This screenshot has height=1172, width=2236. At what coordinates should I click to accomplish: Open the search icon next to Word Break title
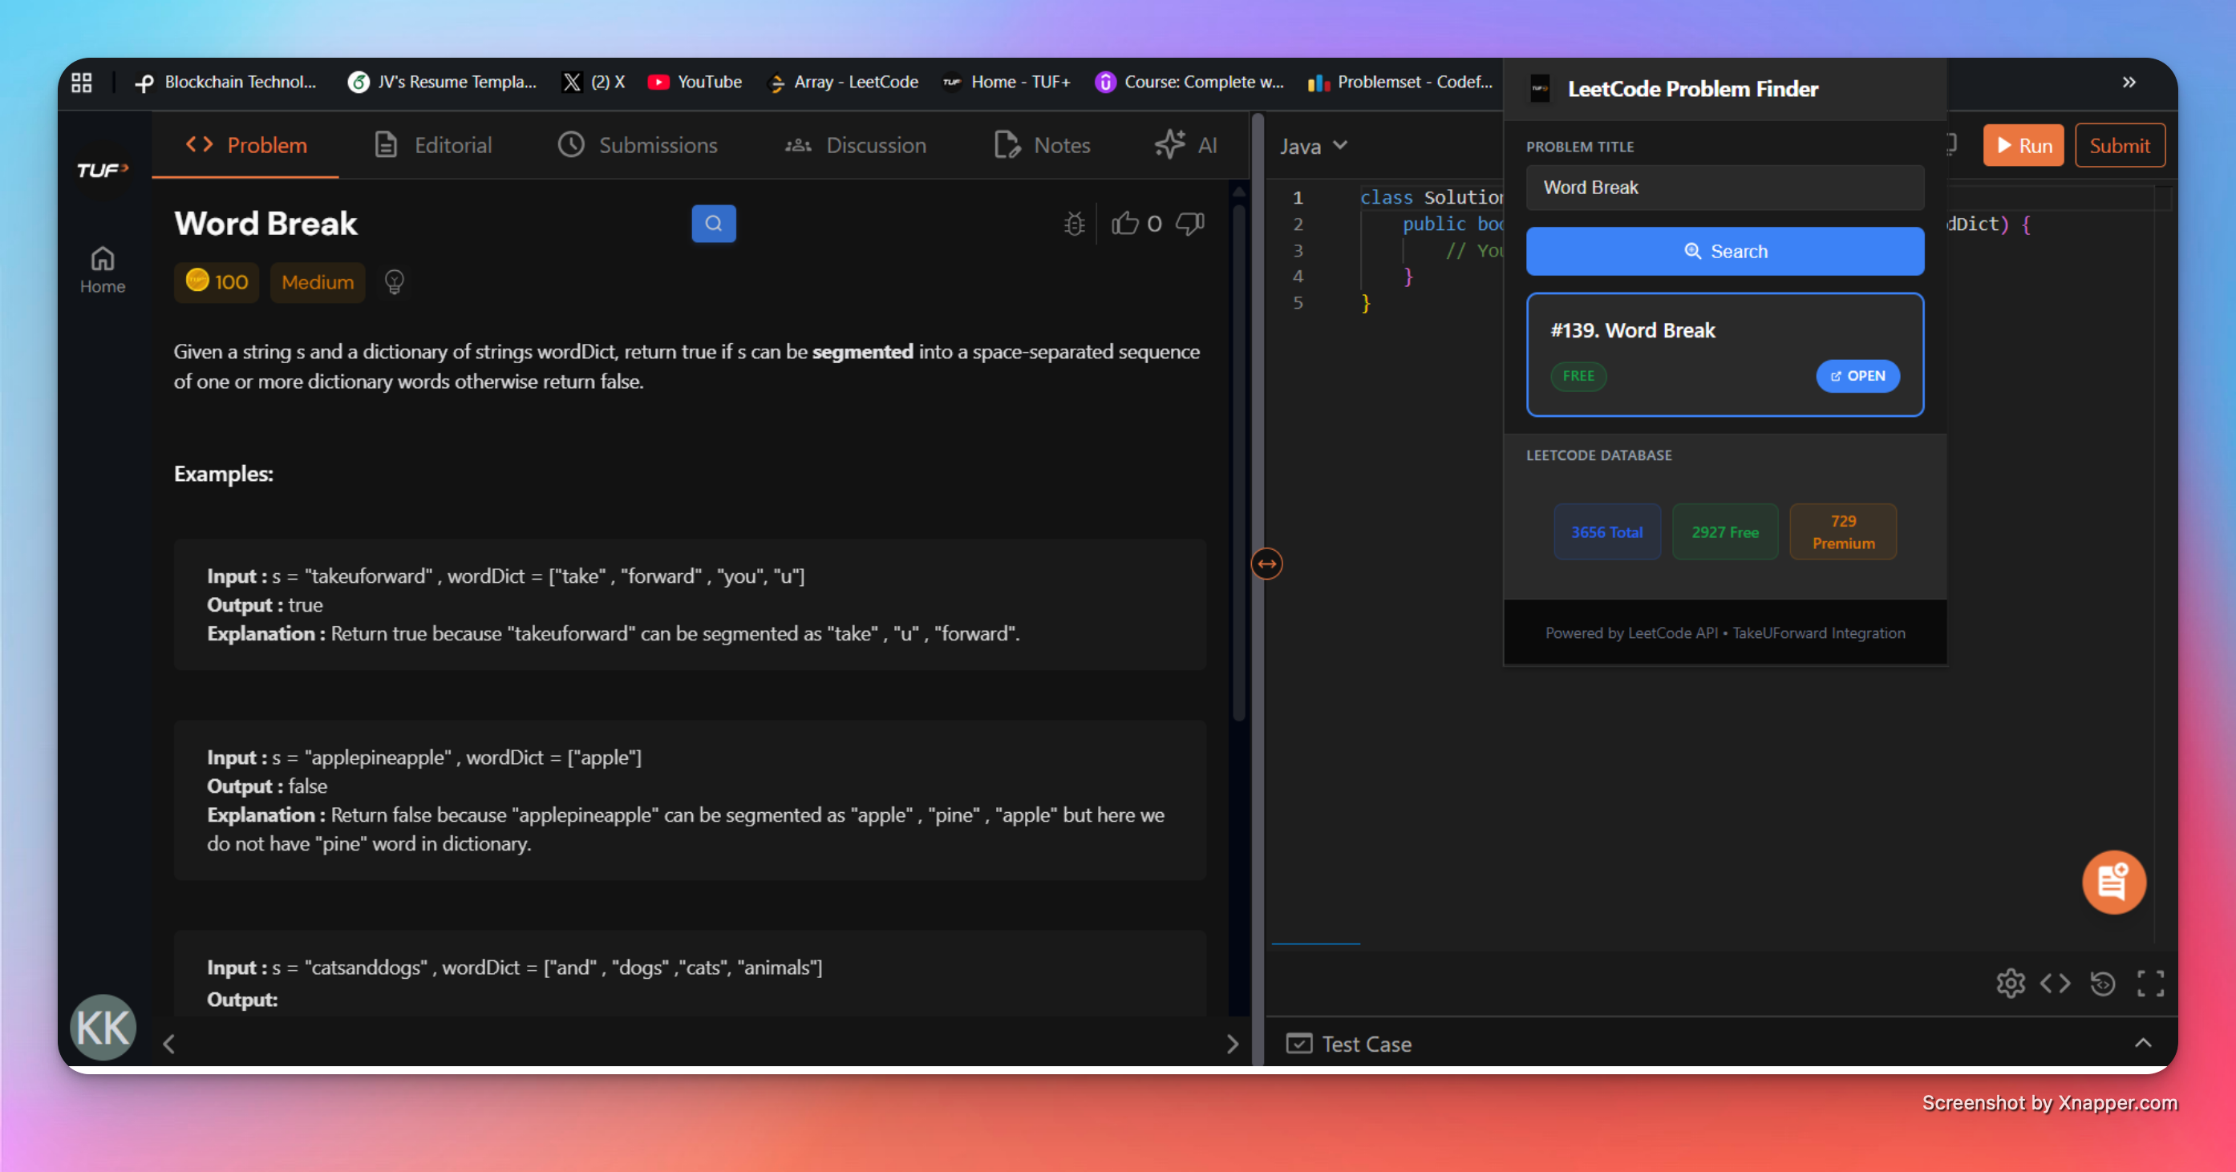coord(714,223)
